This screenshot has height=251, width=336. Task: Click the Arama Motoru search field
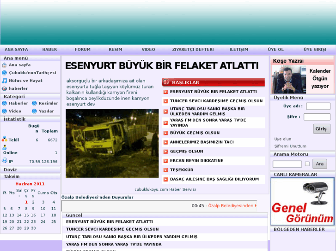pyautogui.click(x=287, y=164)
